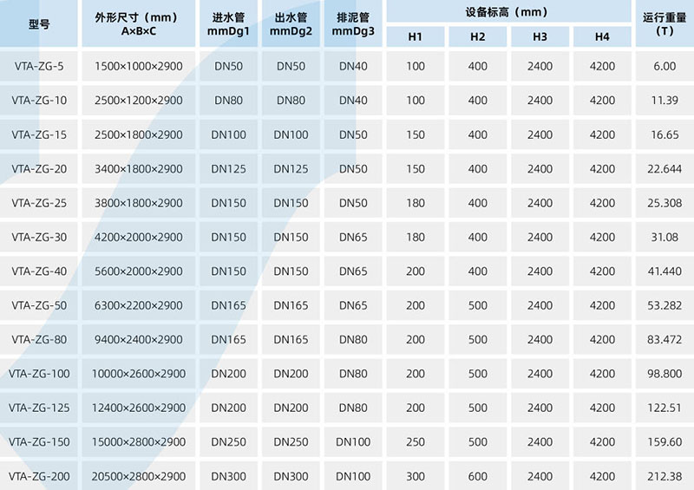Click the 外形尺寸 A×B×C header

click(x=139, y=24)
